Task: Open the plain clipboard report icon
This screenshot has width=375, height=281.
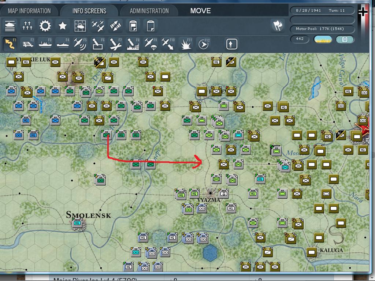Action: [151, 26]
